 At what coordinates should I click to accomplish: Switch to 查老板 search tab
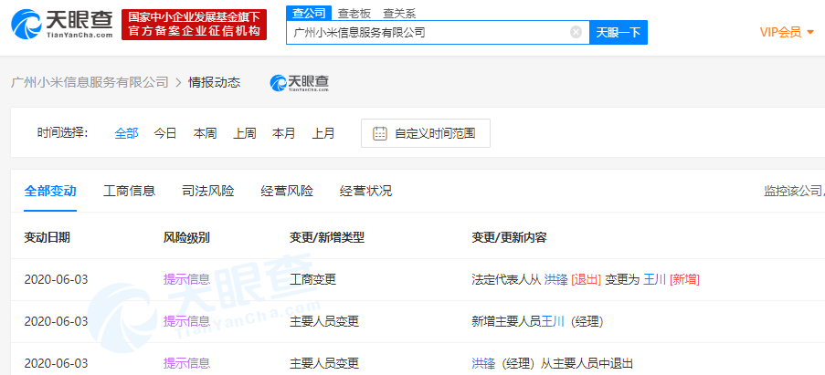click(x=354, y=15)
